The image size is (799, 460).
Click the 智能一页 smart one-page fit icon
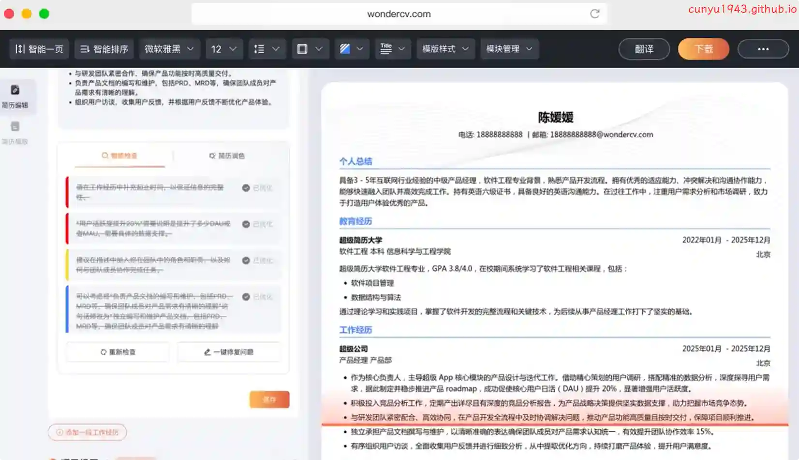pyautogui.click(x=20, y=49)
